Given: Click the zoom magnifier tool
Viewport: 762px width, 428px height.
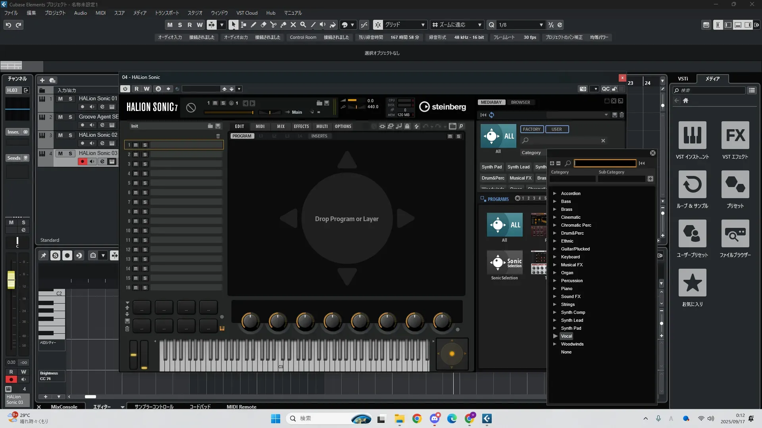Looking at the screenshot, I should (x=303, y=25).
